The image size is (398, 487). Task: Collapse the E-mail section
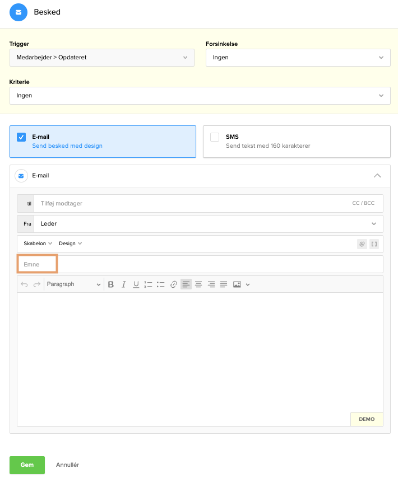click(x=377, y=175)
